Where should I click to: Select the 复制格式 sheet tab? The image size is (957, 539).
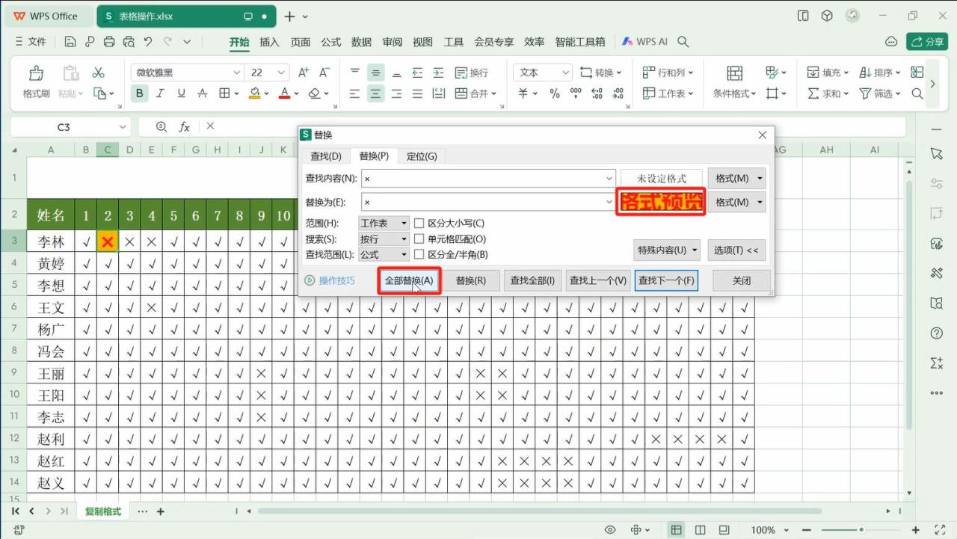(x=103, y=511)
